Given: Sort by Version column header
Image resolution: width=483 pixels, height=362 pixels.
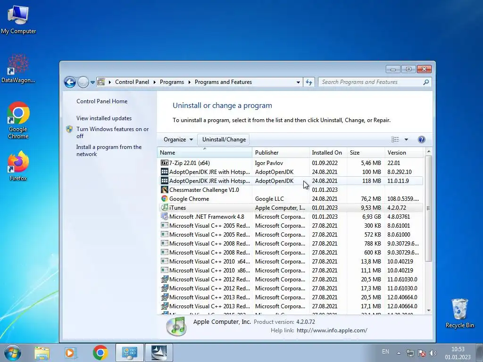Looking at the screenshot, I should 404,152.
